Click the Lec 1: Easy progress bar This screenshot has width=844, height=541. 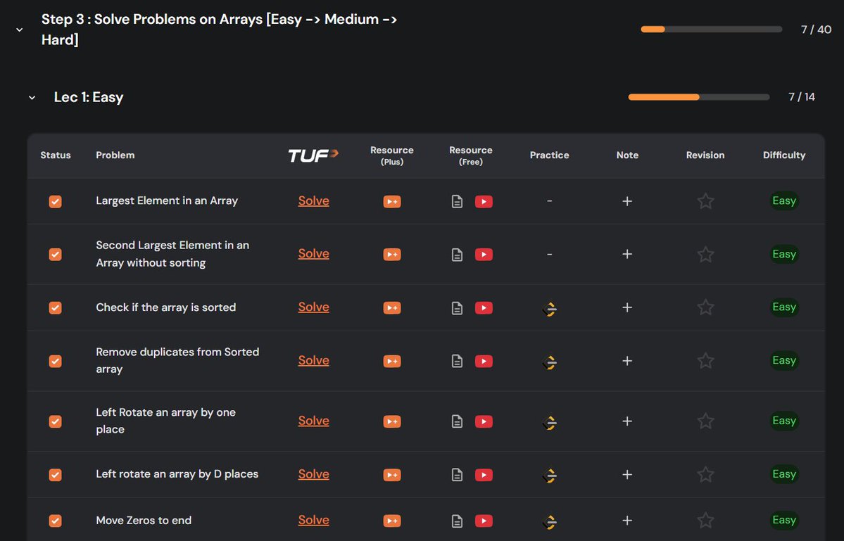(699, 97)
